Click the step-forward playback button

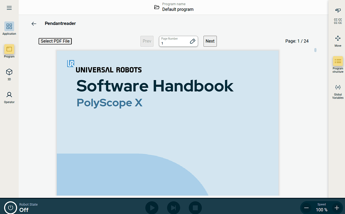[x=173, y=208]
